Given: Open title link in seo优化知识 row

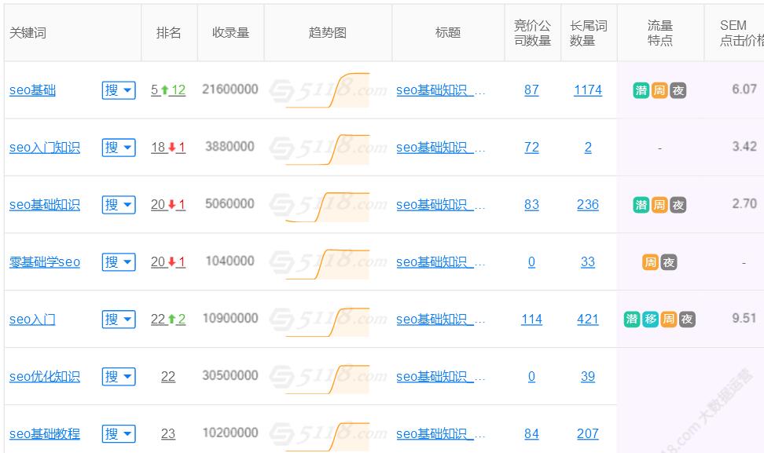Looking at the screenshot, I should pos(440,377).
